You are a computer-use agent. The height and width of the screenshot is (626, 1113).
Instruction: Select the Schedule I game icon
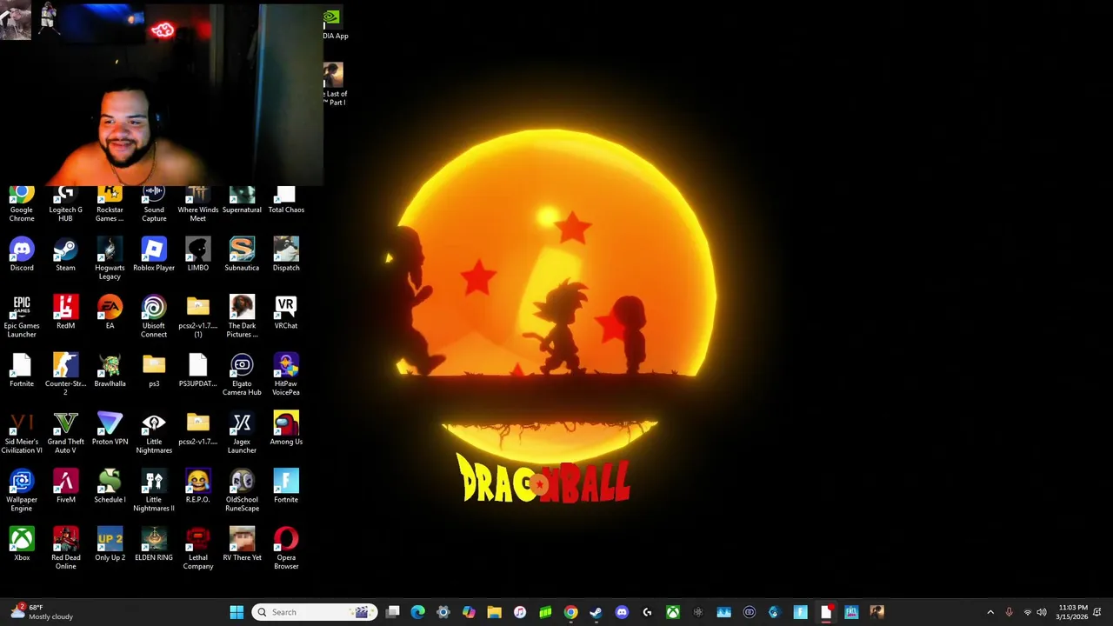(x=110, y=486)
